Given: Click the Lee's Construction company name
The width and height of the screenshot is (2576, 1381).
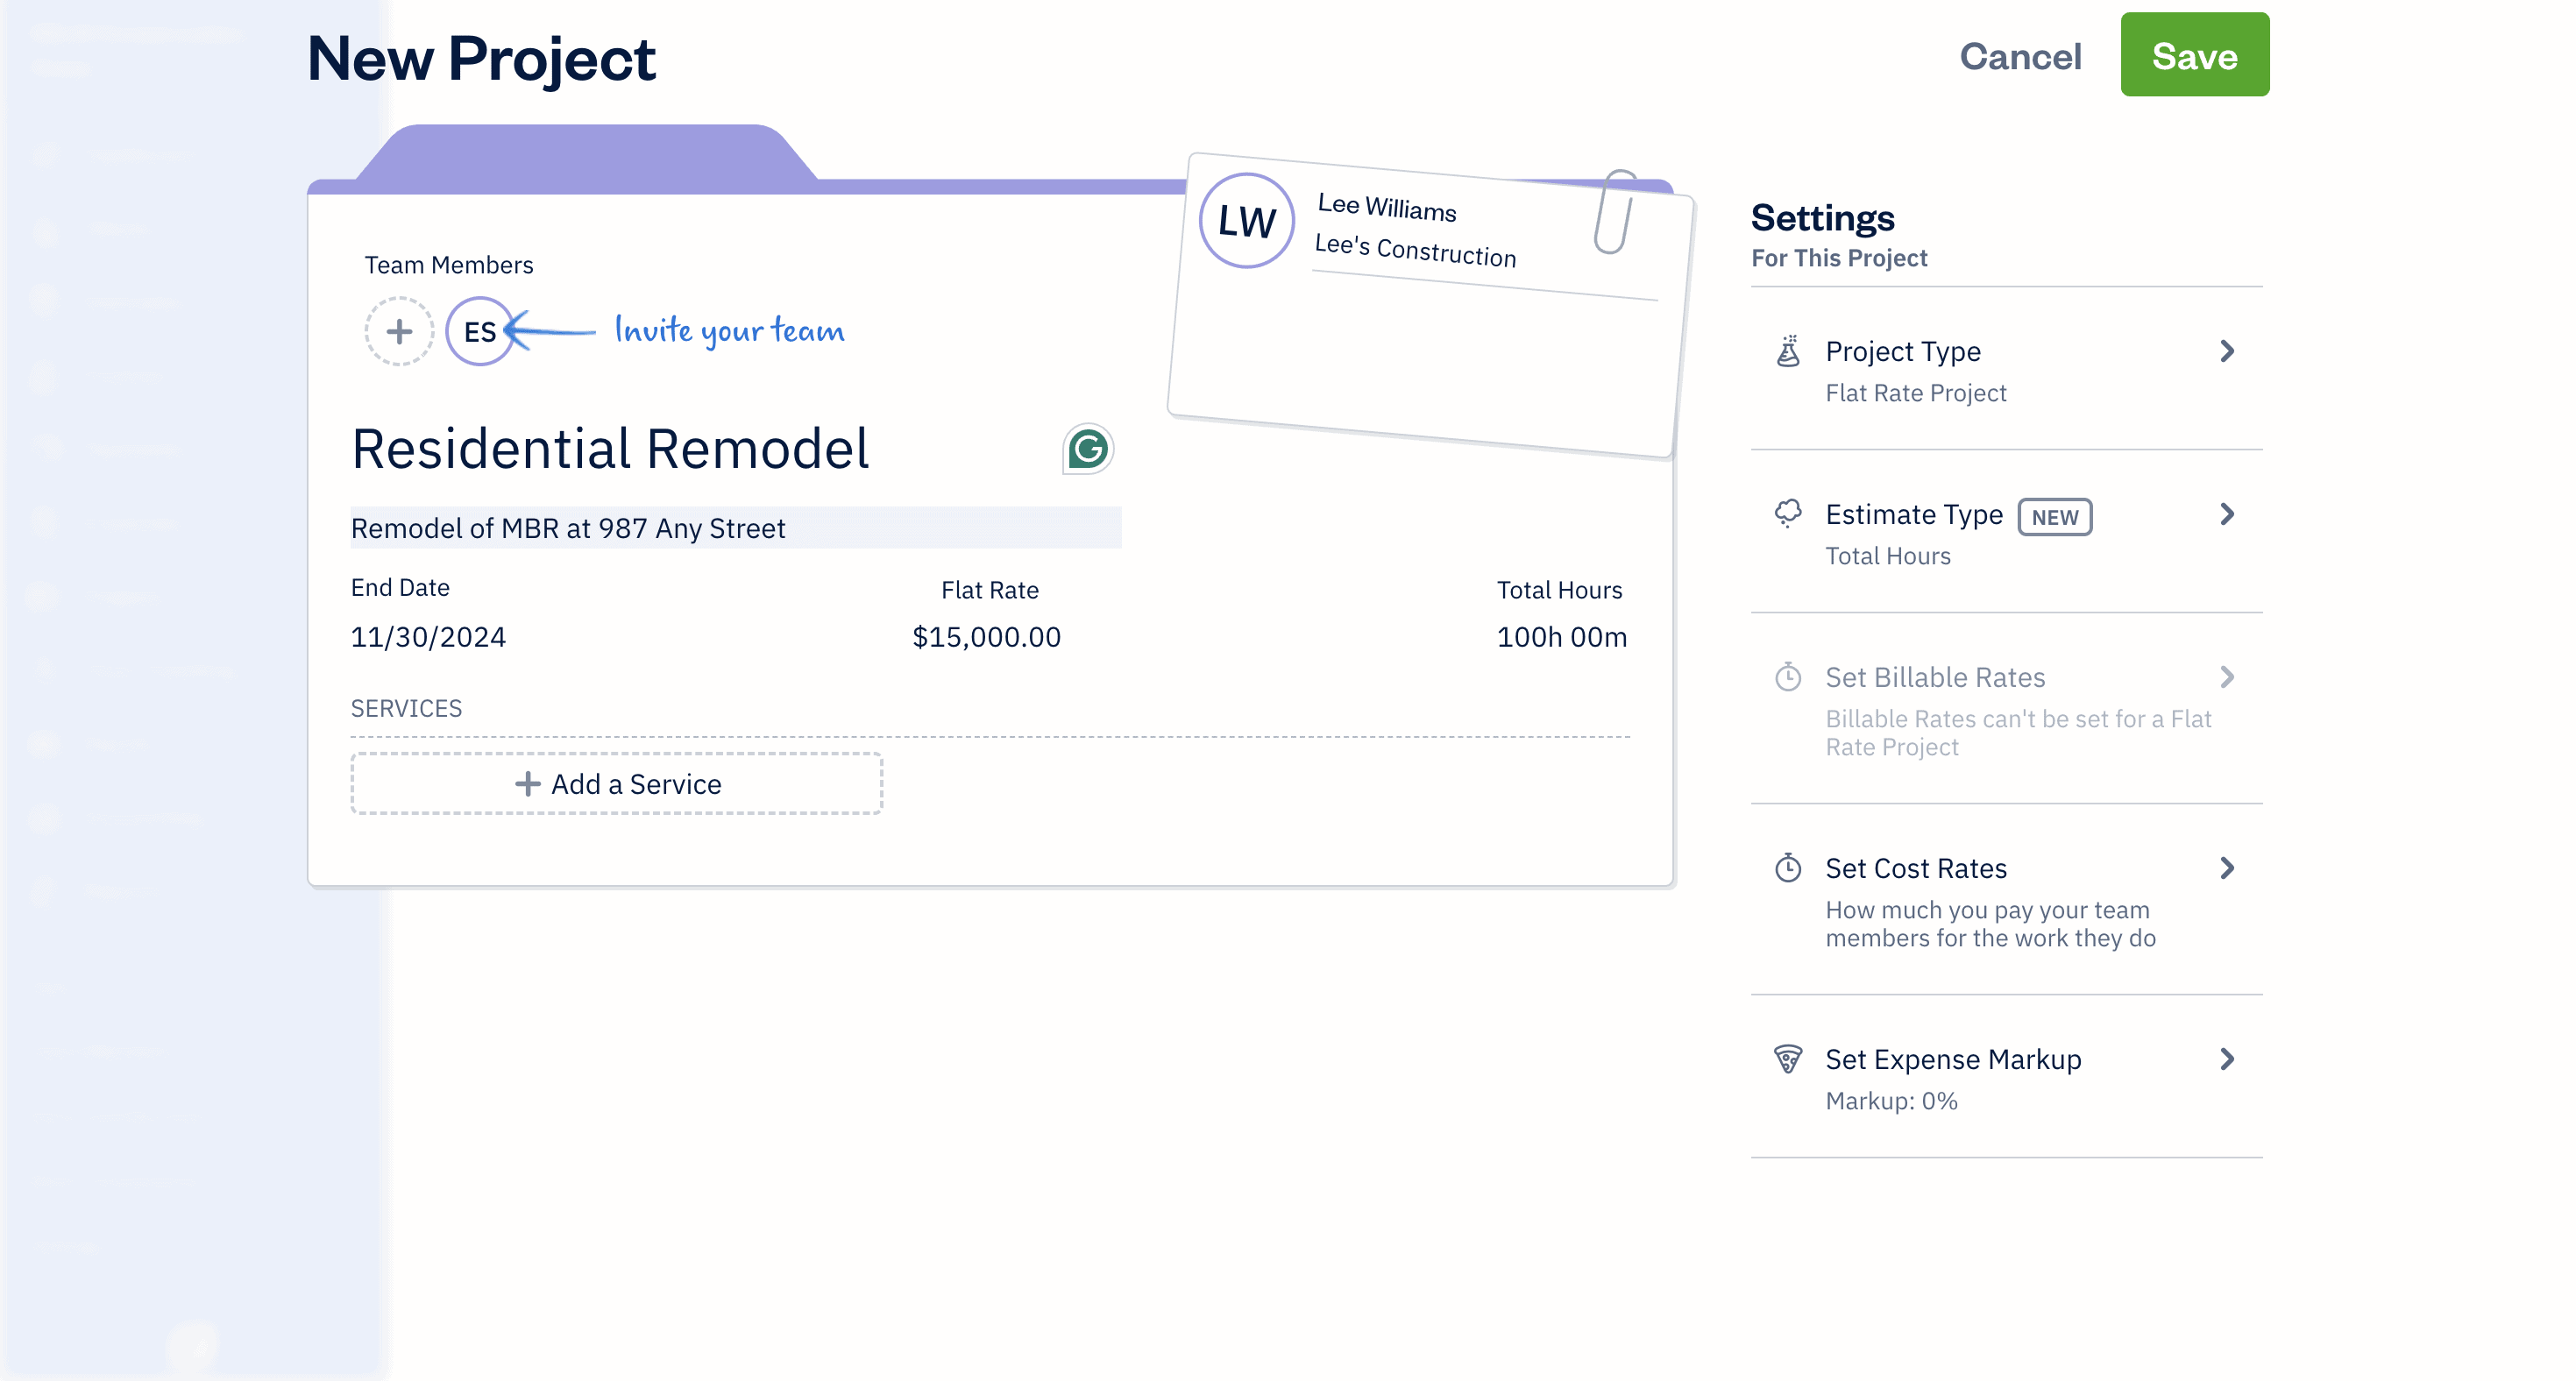Looking at the screenshot, I should click(1415, 250).
